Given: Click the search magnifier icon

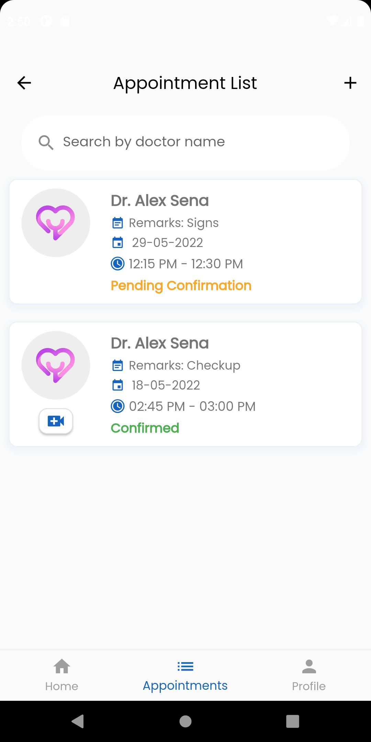Looking at the screenshot, I should (46, 142).
